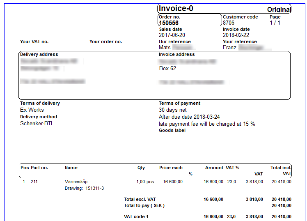Select the drawing number 151311-3
The image size is (307, 221).
coord(94,189)
